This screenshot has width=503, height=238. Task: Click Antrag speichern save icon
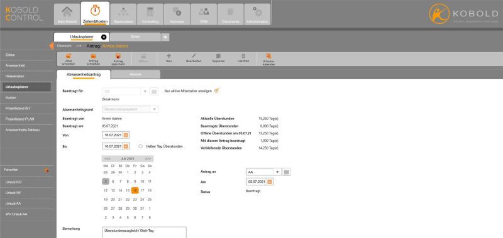[118, 56]
